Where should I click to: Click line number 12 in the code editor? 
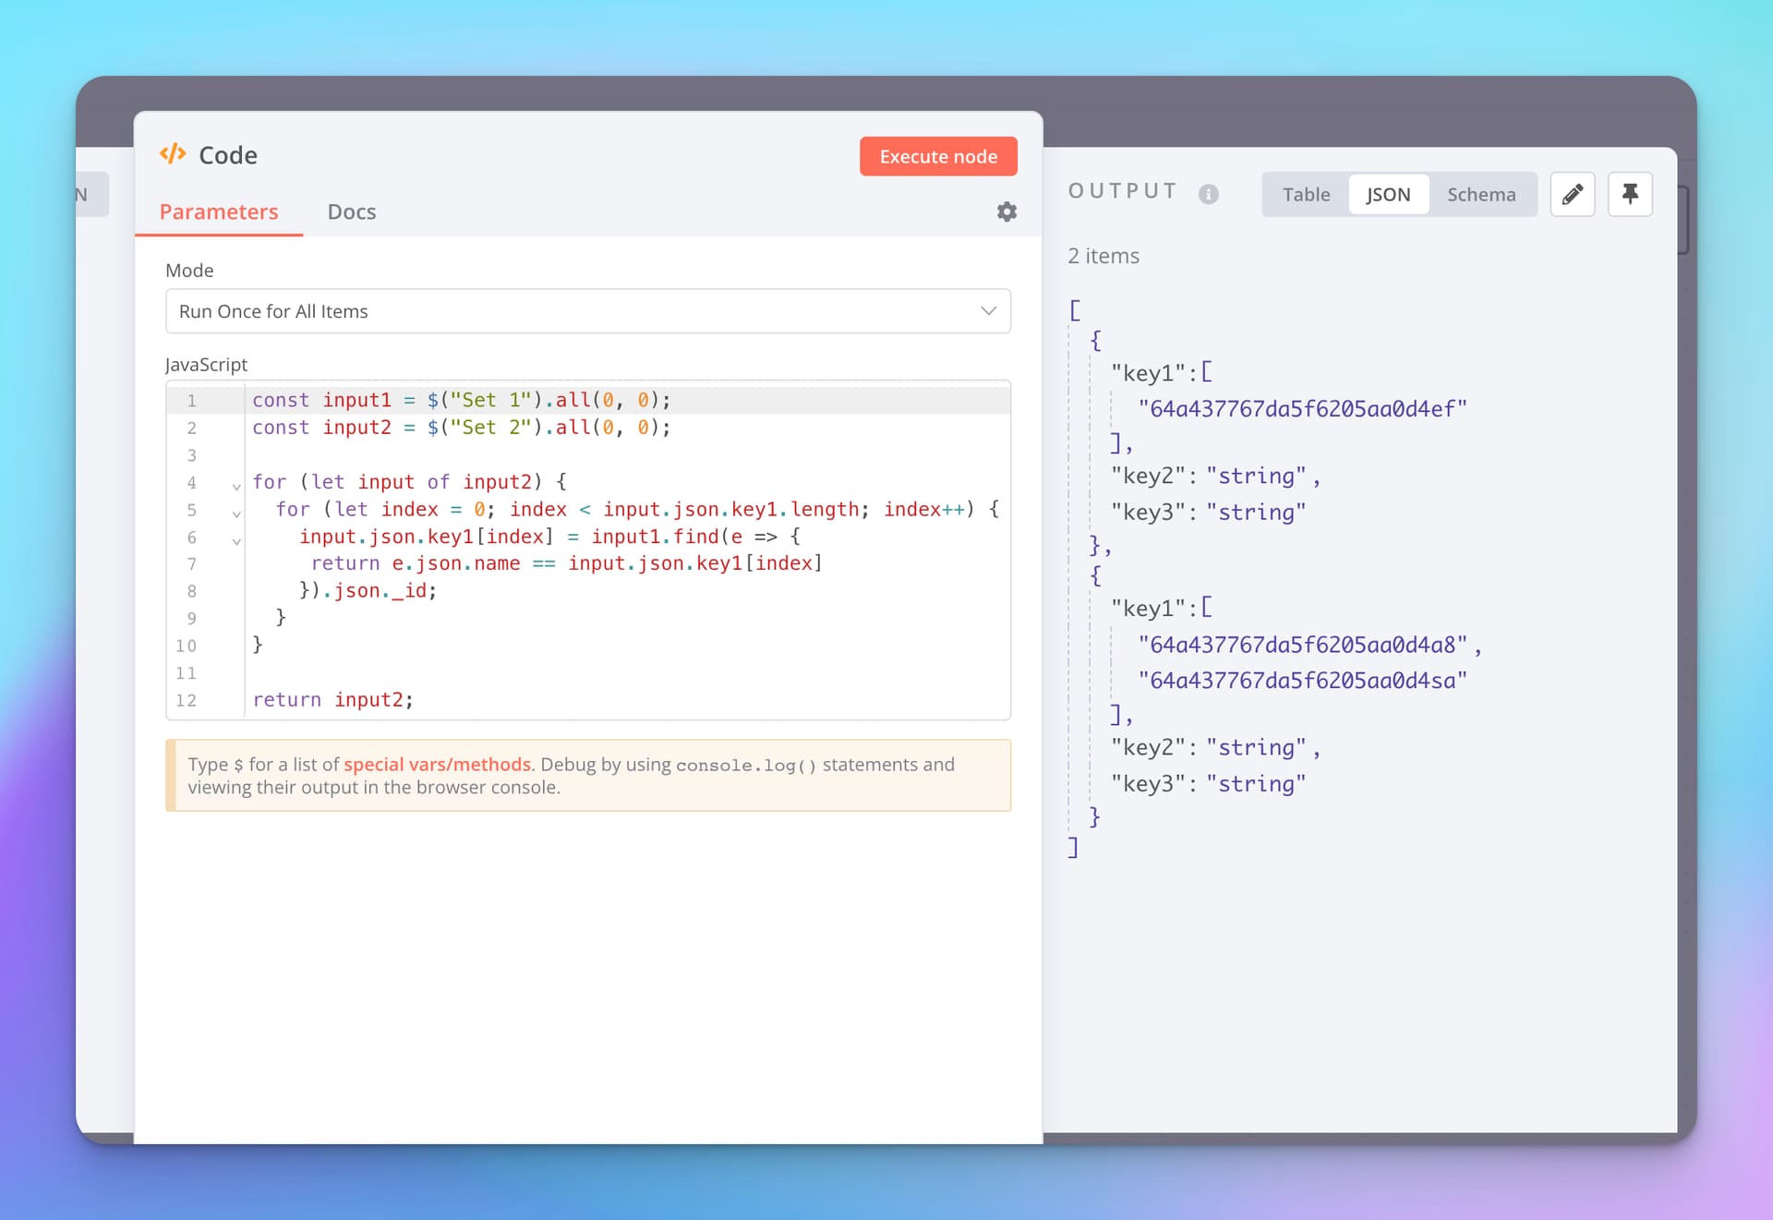coord(186,700)
